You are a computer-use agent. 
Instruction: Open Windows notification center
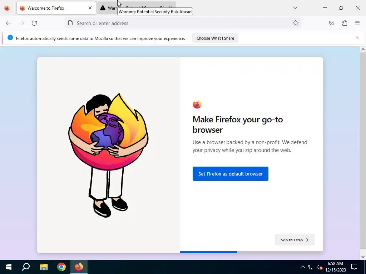pos(354,267)
